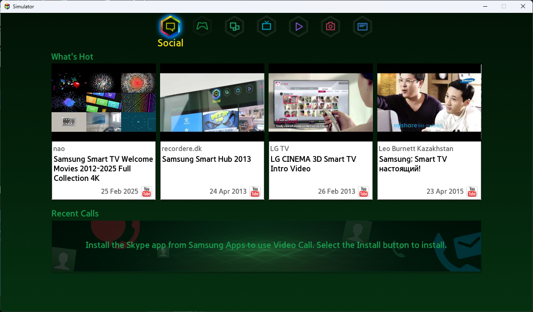The width and height of the screenshot is (533, 312).
Task: Click title "Samsung Smart TV Welcome Movies 2012-2025"
Action: (x=103, y=168)
